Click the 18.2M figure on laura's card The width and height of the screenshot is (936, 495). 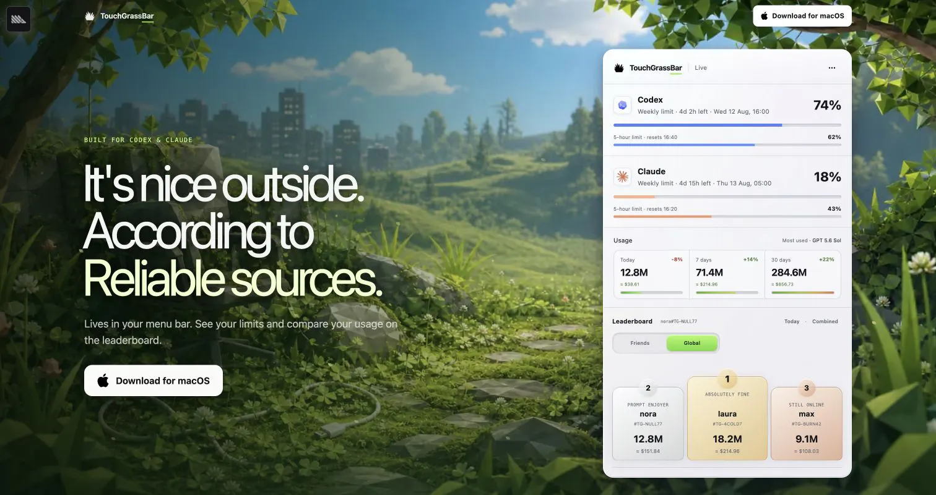tap(727, 439)
